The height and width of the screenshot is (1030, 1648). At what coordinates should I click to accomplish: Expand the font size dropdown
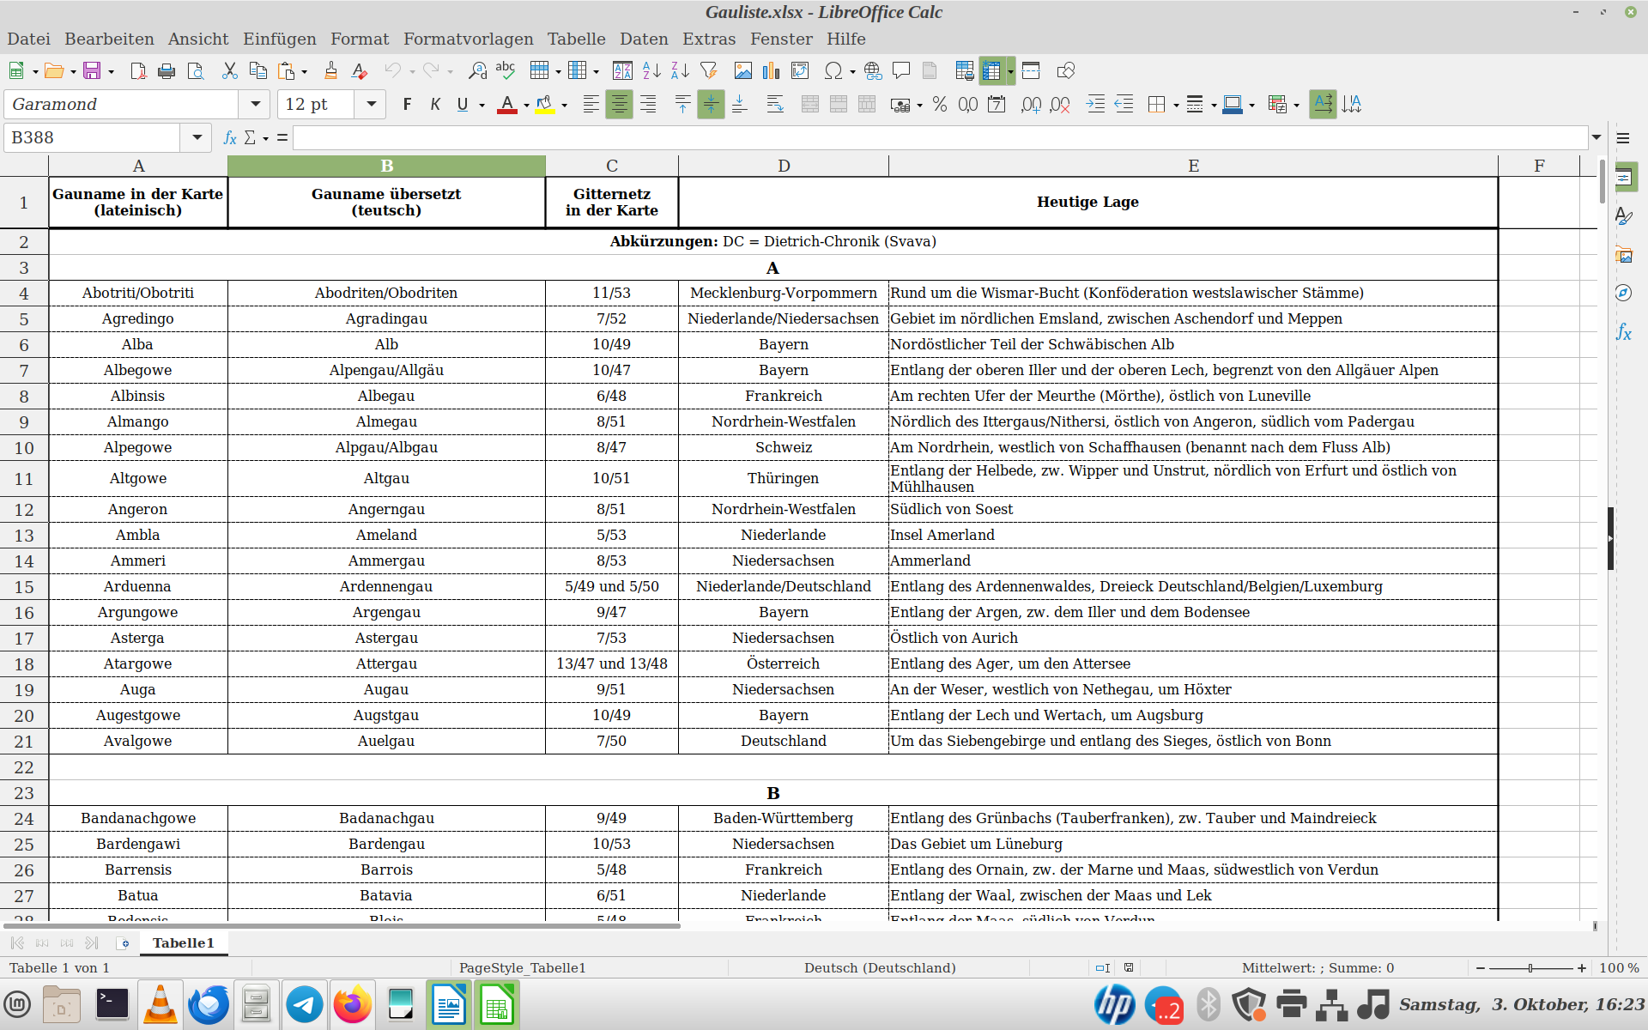pos(371,104)
